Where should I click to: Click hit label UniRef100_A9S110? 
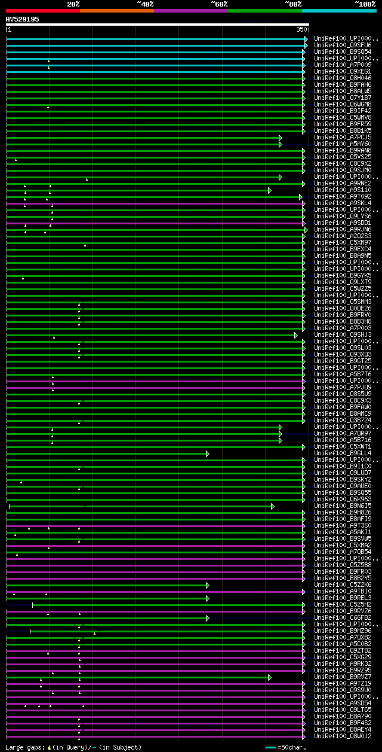click(x=343, y=190)
